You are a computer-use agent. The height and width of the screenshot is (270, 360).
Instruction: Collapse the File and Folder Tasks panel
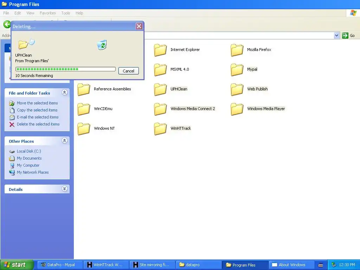pos(65,92)
